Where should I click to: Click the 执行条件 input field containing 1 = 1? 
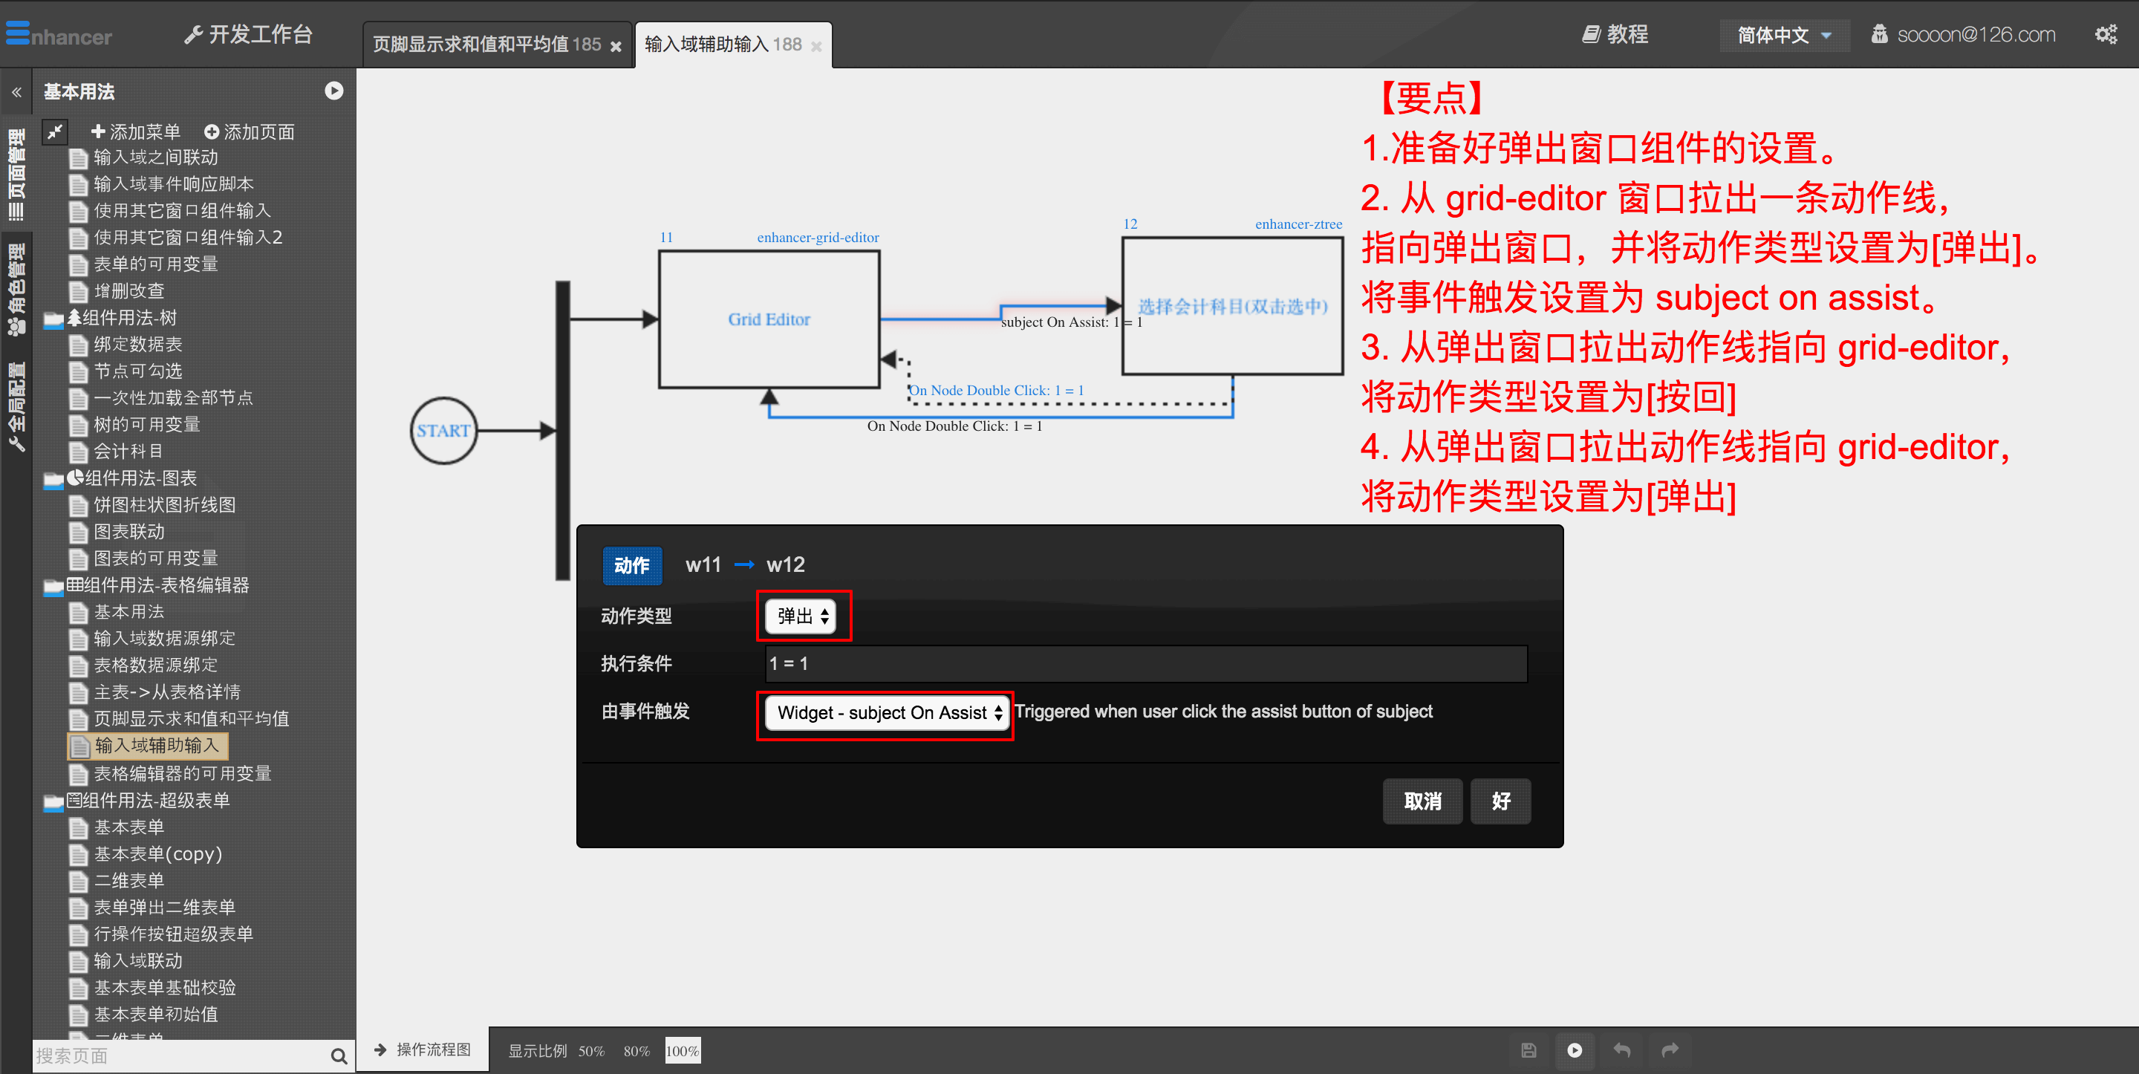(x=1146, y=664)
